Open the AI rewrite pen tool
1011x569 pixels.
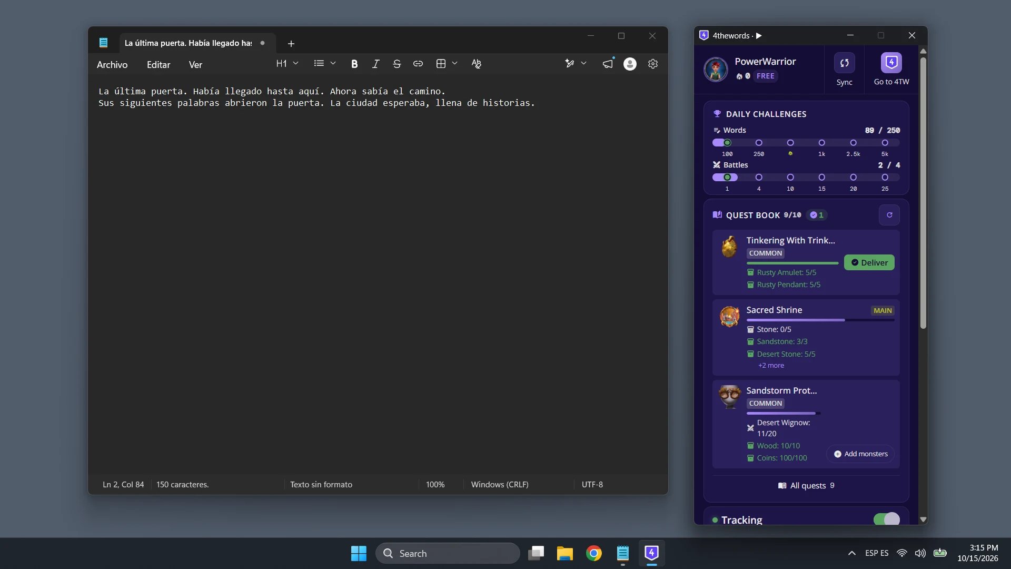[x=569, y=64]
